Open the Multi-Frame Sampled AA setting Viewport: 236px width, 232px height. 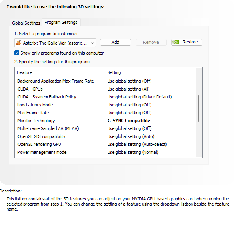(129, 128)
